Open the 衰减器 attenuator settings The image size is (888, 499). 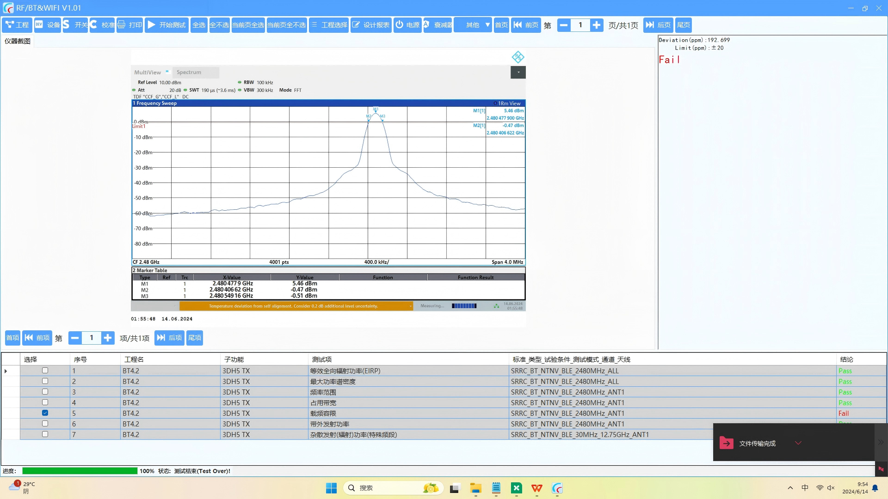click(438, 25)
